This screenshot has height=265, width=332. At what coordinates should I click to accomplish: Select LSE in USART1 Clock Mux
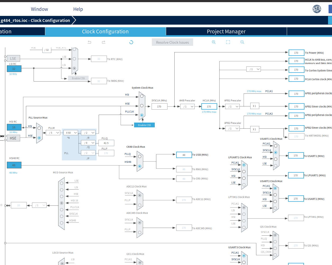pyautogui.click(x=276, y=166)
